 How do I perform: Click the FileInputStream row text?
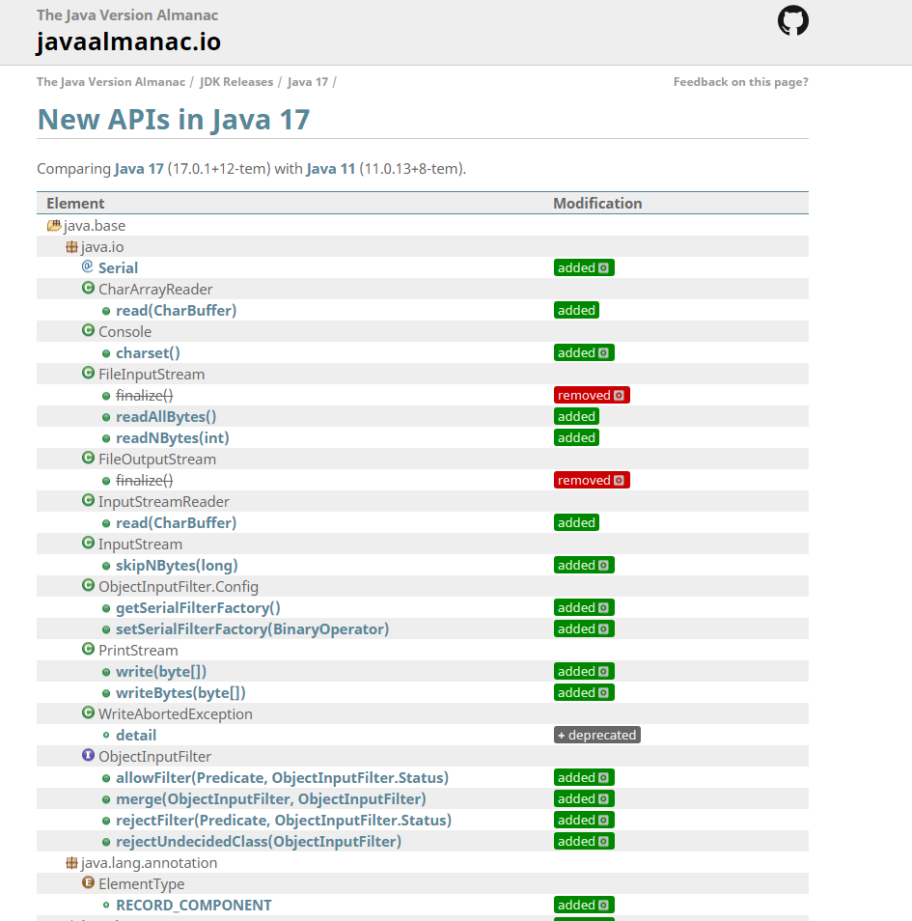click(x=152, y=375)
